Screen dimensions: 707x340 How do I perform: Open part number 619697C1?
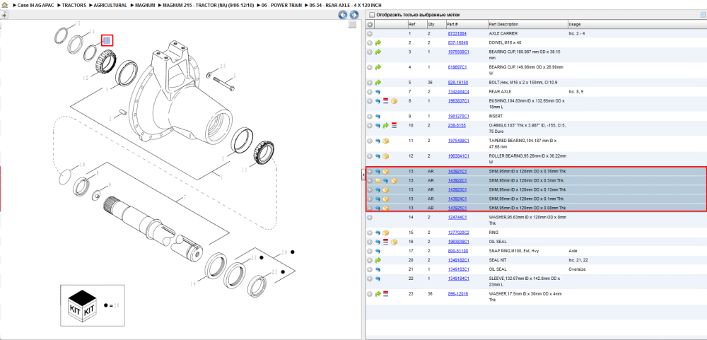coord(457,67)
